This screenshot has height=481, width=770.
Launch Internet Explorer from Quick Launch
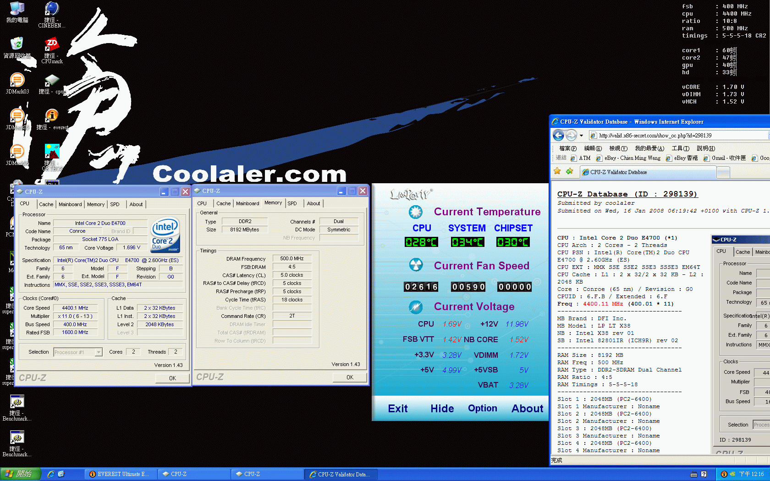tap(51, 474)
